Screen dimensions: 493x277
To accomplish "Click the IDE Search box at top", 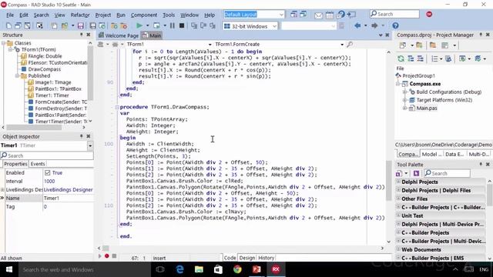I will point(394,14).
